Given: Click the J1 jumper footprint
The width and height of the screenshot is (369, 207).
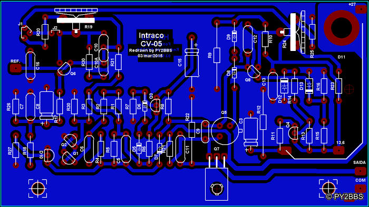Looking at the screenshot, I should [x=26, y=33].
